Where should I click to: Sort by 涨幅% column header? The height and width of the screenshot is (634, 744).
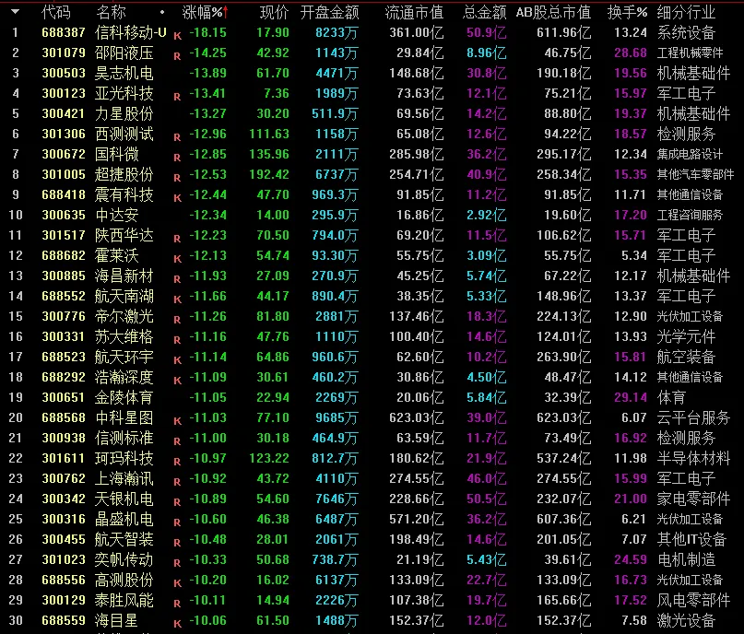[205, 12]
